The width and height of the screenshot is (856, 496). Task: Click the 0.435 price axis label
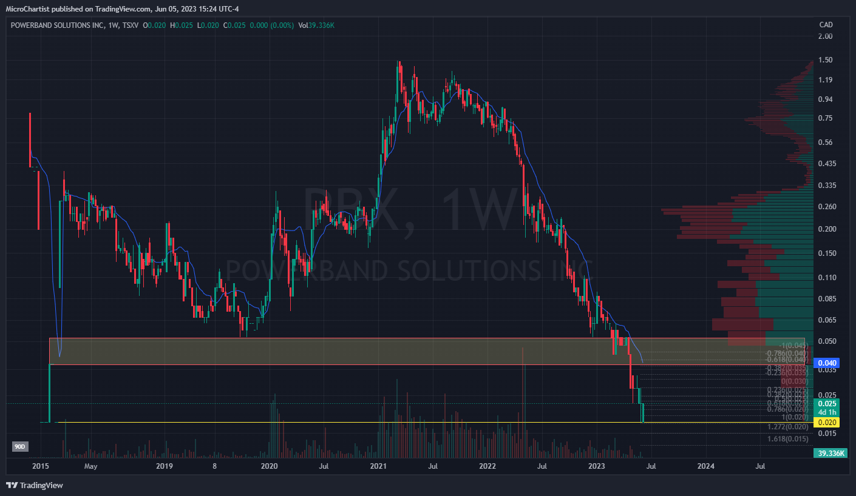827,164
